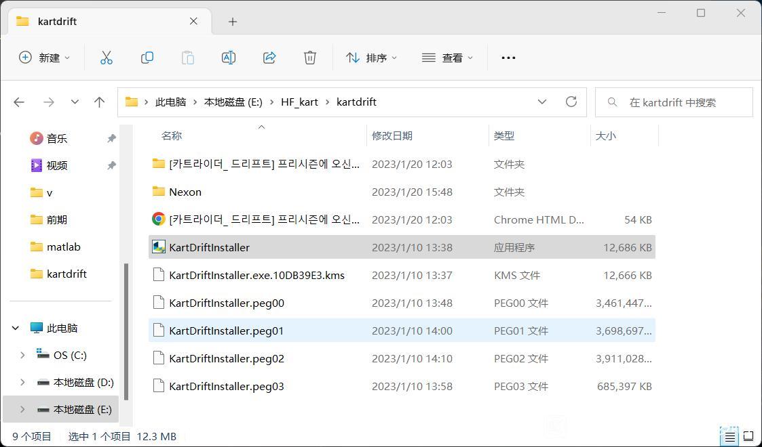Image resolution: width=762 pixels, height=447 pixels.
Task: Unpin 音乐 using its pin icon
Action: click(111, 139)
